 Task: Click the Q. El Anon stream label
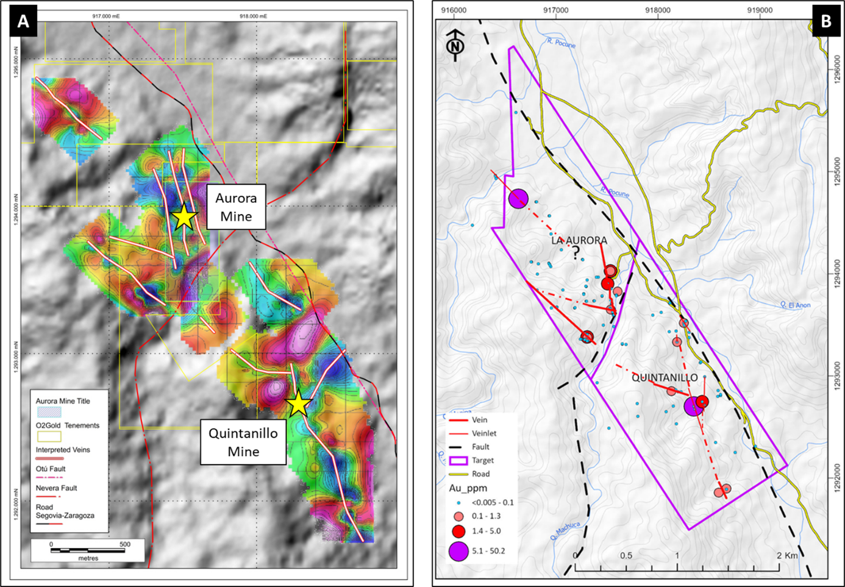click(795, 305)
